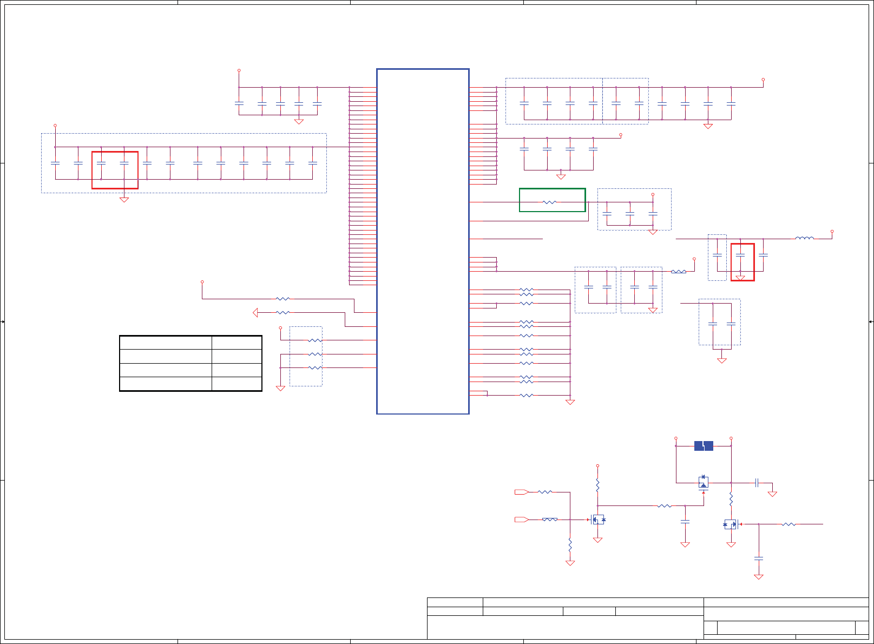Click the power circle above the five-capacitor bank
The height and width of the screenshot is (644, 874).
click(x=239, y=70)
